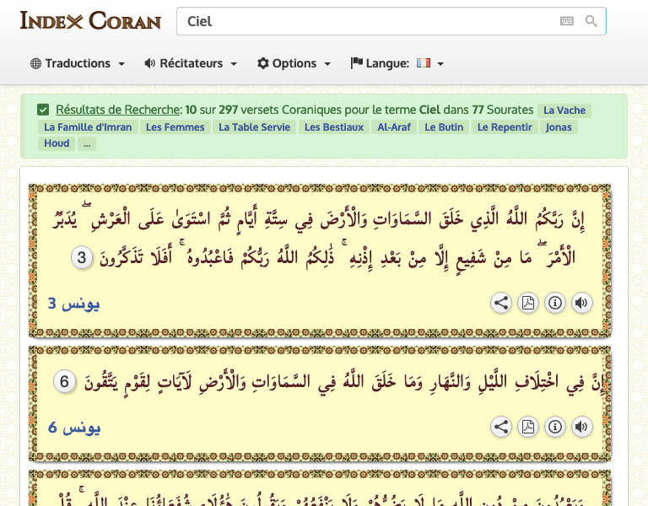Export verse Younes 6 as PDF
The width and height of the screenshot is (648, 506).
point(528,427)
